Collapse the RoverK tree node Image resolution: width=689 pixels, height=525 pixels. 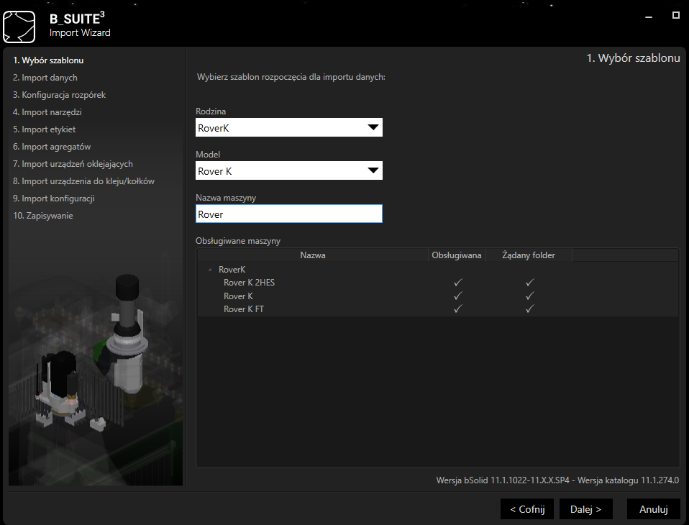[x=210, y=270]
